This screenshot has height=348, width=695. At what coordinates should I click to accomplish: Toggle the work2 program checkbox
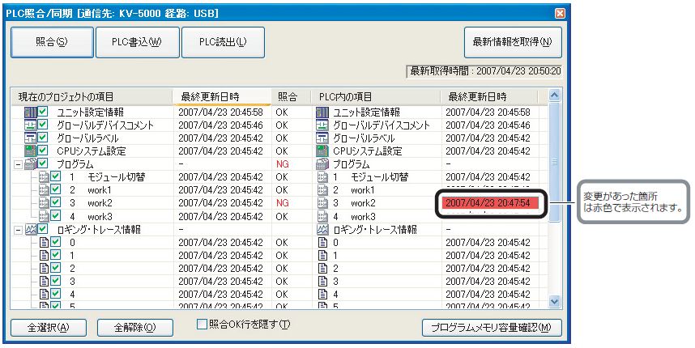[56, 203]
